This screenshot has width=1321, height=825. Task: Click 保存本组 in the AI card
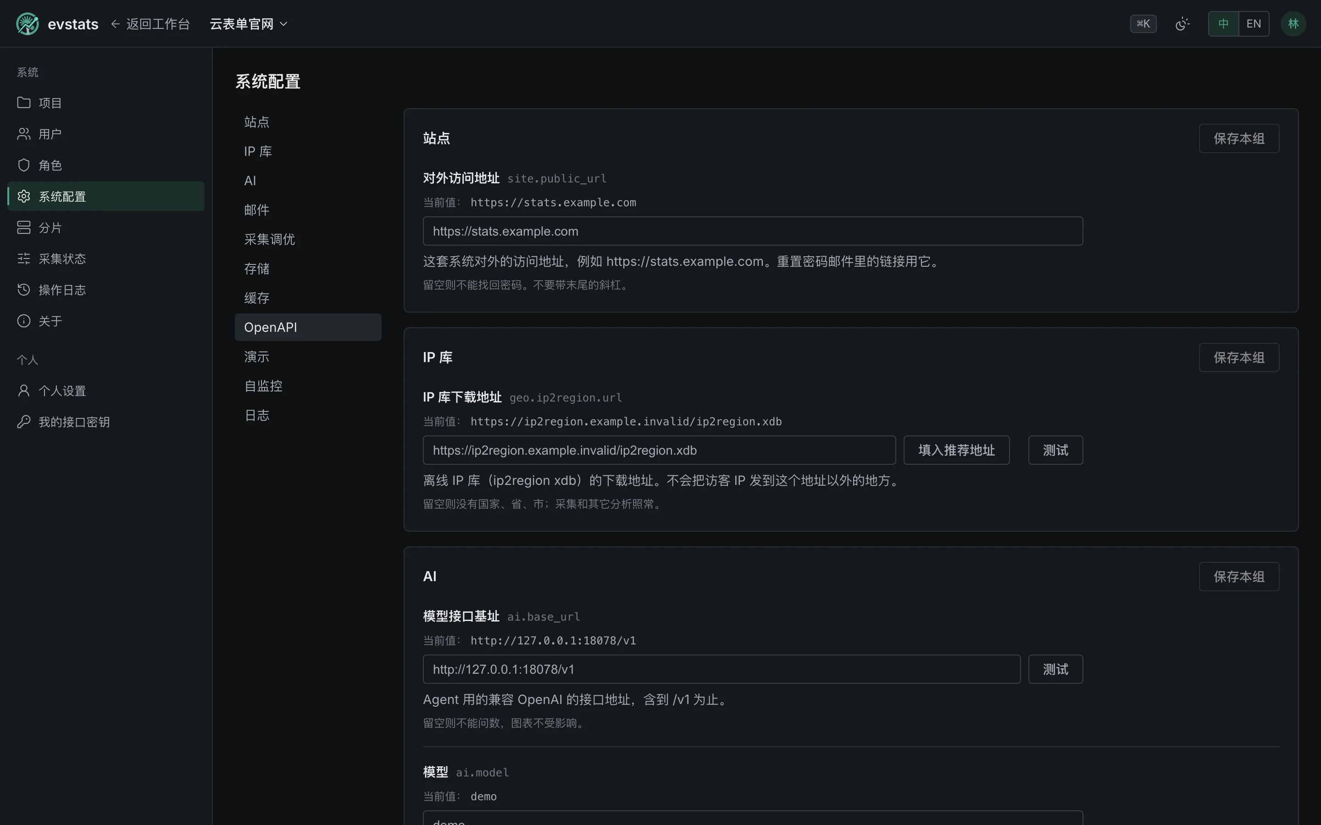click(1238, 577)
